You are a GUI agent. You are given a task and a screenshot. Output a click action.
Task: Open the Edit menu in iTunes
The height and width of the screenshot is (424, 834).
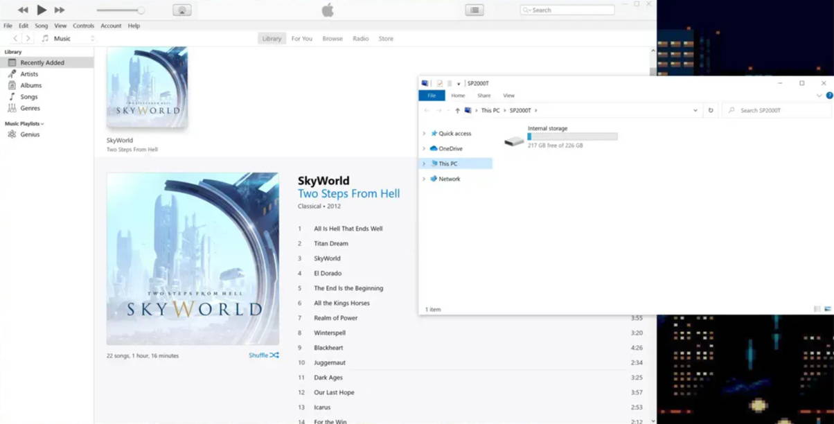(x=24, y=26)
